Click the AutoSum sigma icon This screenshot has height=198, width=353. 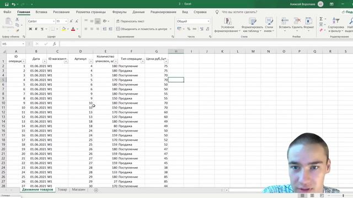pyautogui.click(x=321, y=19)
